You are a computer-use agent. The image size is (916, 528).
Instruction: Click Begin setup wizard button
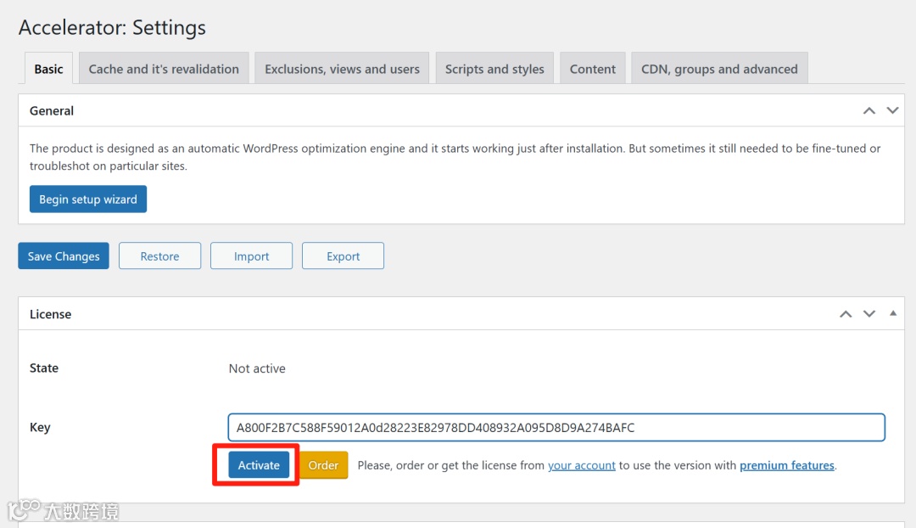(88, 199)
